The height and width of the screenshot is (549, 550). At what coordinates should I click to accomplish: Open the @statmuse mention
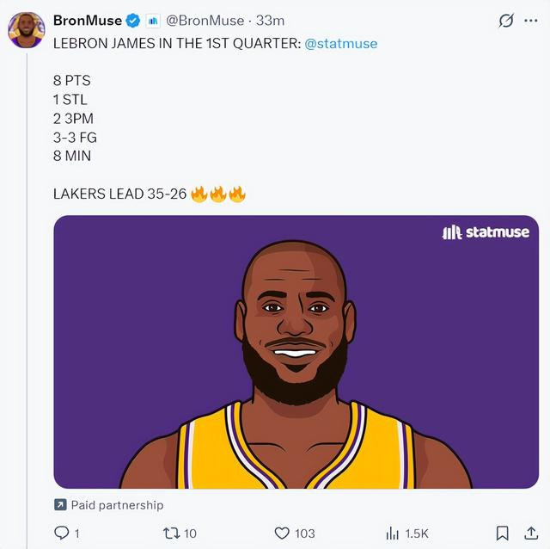click(x=341, y=43)
